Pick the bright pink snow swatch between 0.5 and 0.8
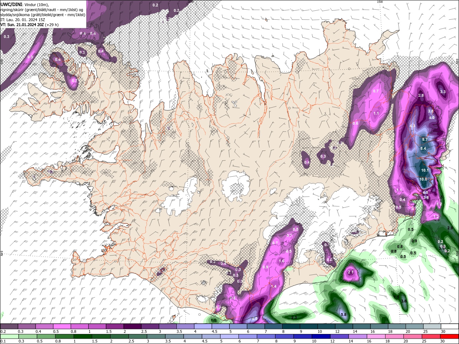Viewport: 459px width, 344px height. click(x=62, y=326)
